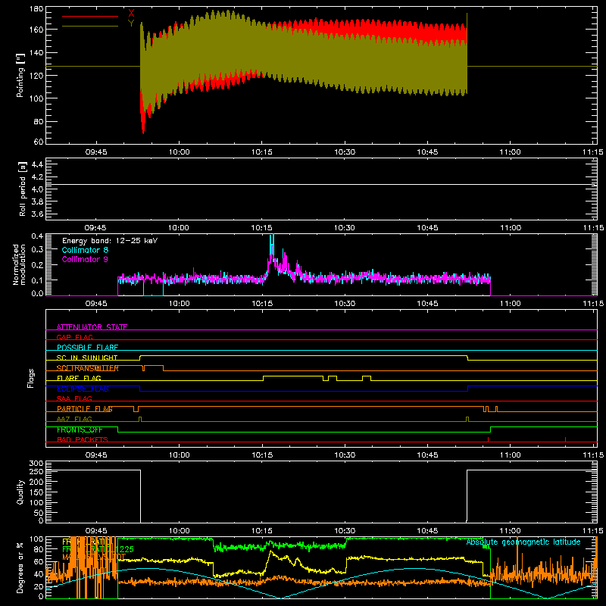The width and height of the screenshot is (606, 606).
Task: Click the 10:30 label under modulation plot
Action: [x=345, y=304]
